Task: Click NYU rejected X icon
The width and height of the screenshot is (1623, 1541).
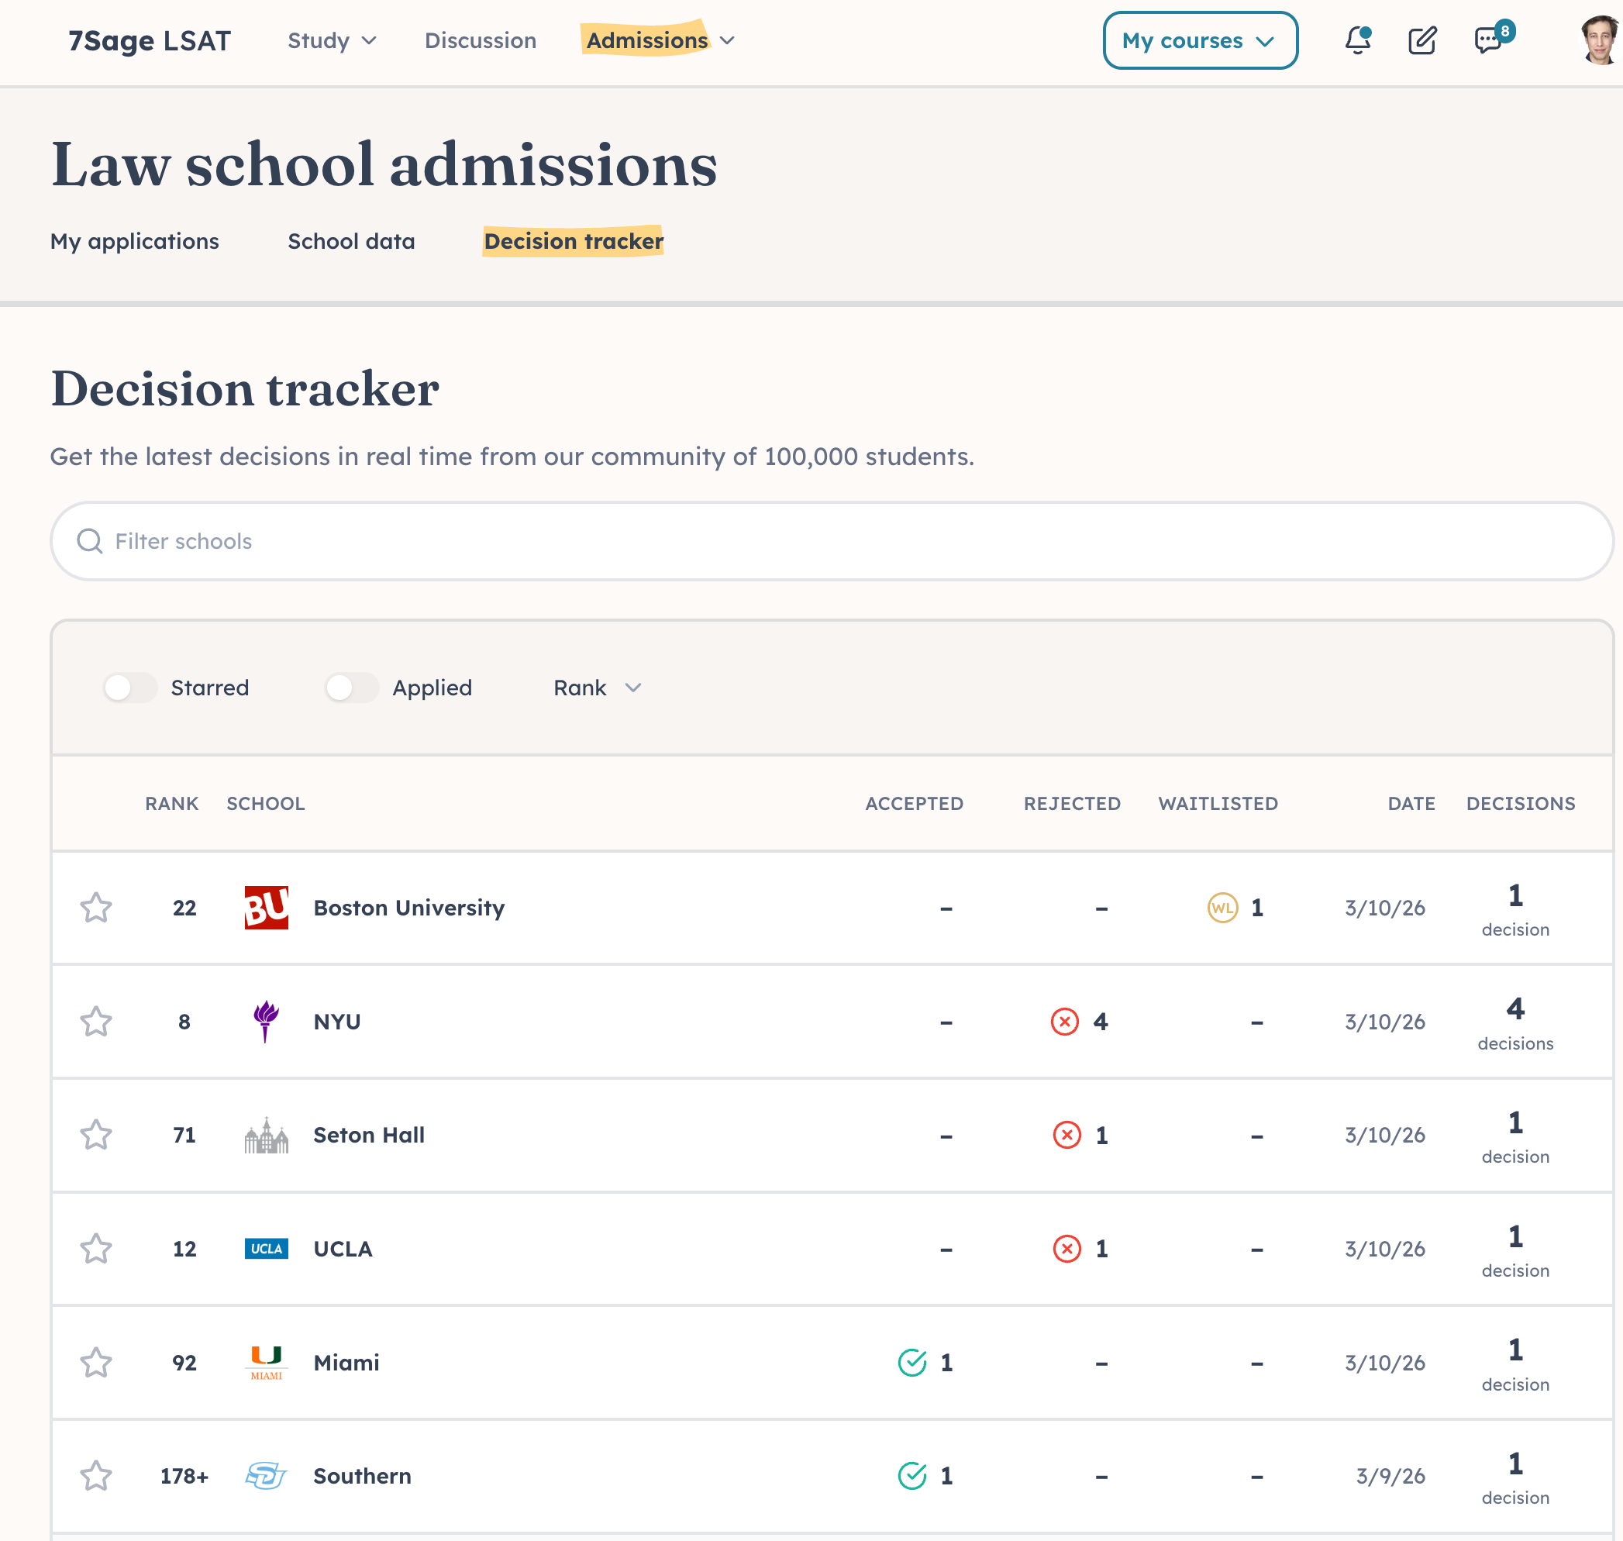Action: pos(1064,1022)
